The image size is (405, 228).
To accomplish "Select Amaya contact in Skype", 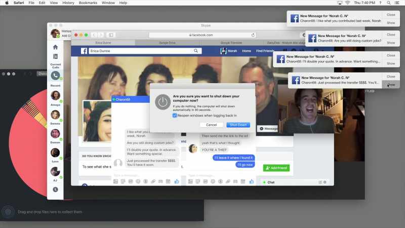I will pos(55,96).
